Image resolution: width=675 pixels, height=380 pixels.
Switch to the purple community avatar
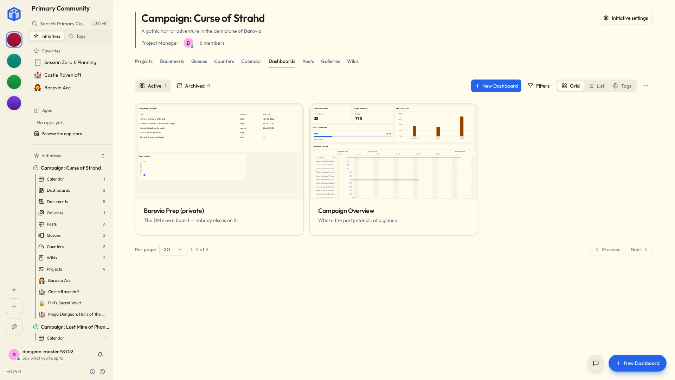point(14,103)
